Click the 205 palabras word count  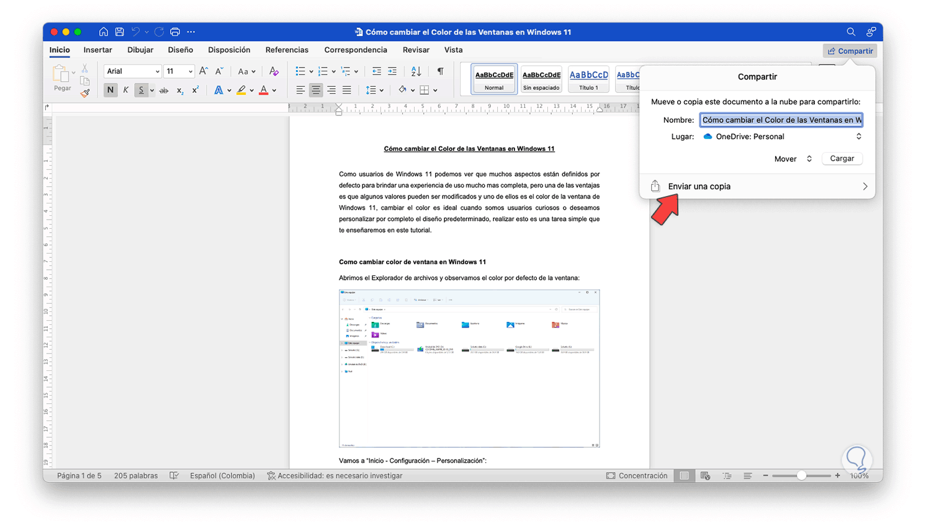click(136, 476)
